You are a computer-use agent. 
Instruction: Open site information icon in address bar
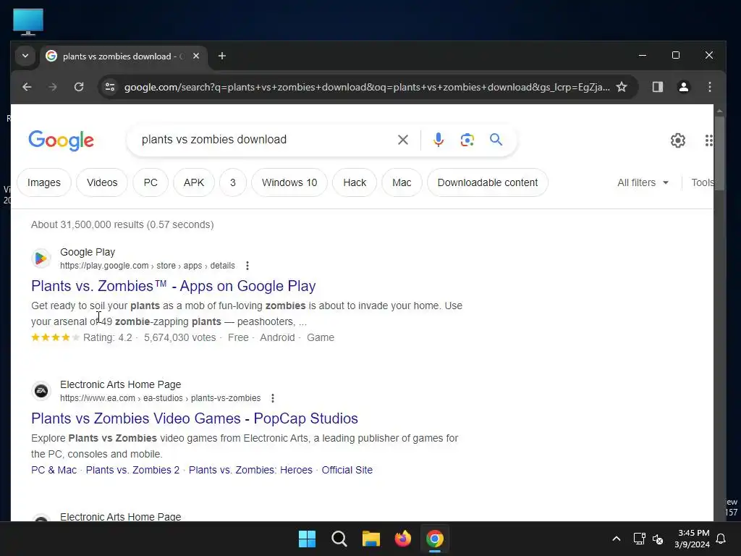point(110,87)
